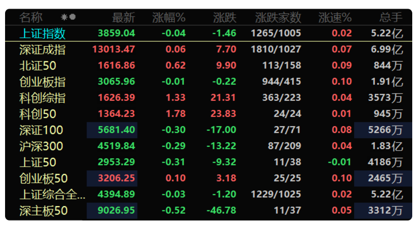The image size is (415, 226).
Task: Sort by the 名称 column header
Action: coord(31,17)
